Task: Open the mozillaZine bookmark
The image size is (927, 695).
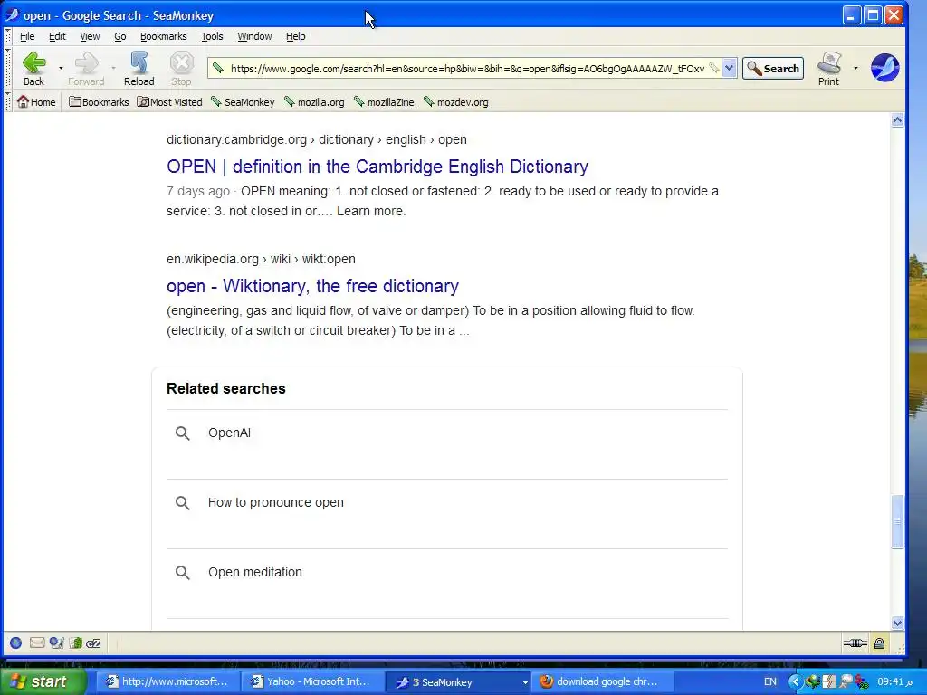Action: [384, 101]
